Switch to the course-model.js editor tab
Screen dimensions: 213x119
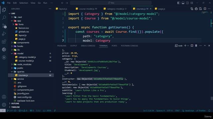[87, 9]
